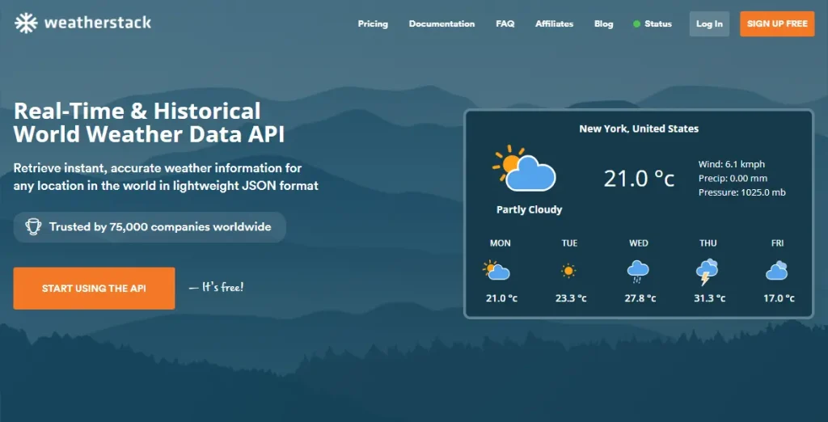Click the current temperature 21.0 °c
Image resolution: width=828 pixels, height=422 pixels.
639,179
